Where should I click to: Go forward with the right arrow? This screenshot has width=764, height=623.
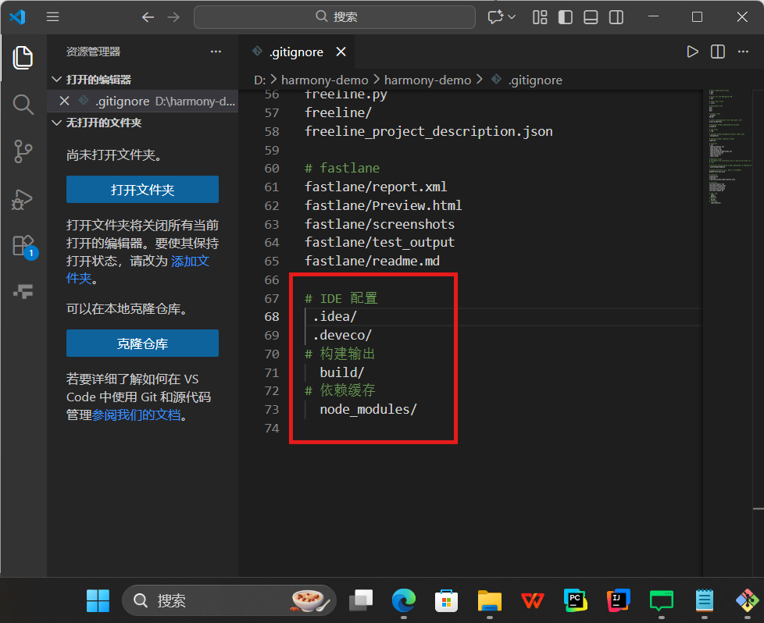pos(173,17)
